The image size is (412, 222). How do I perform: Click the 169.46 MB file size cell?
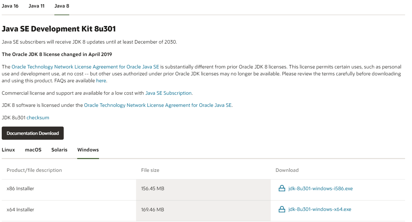point(153,210)
